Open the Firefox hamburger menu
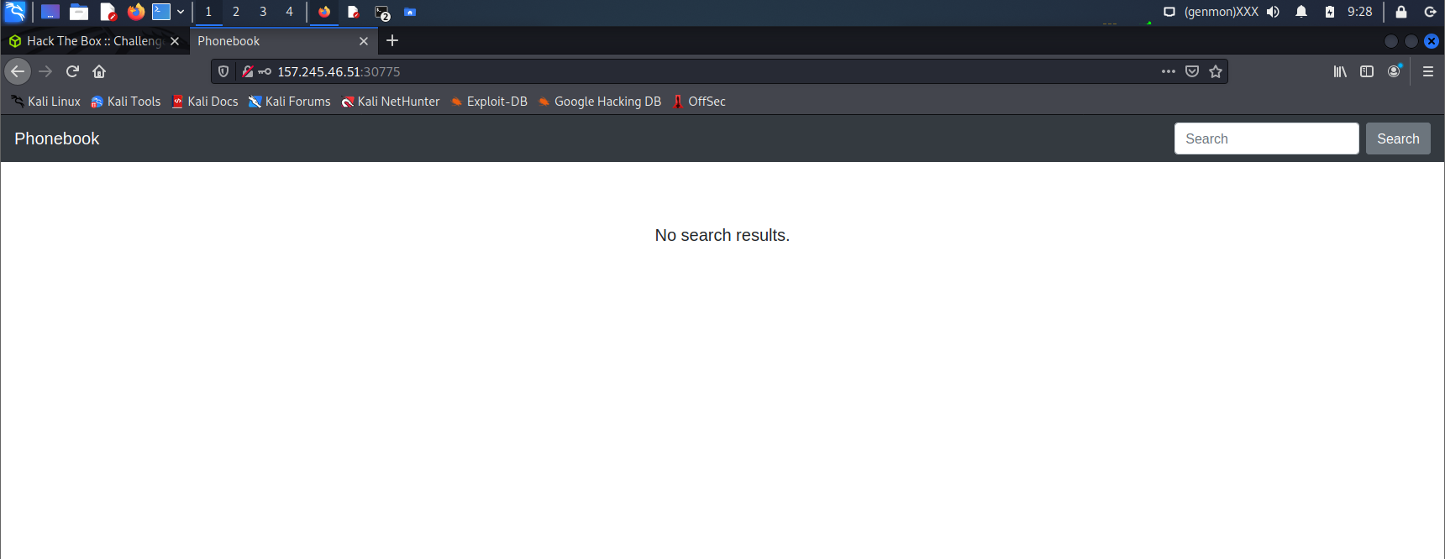The width and height of the screenshot is (1445, 559). (x=1428, y=71)
